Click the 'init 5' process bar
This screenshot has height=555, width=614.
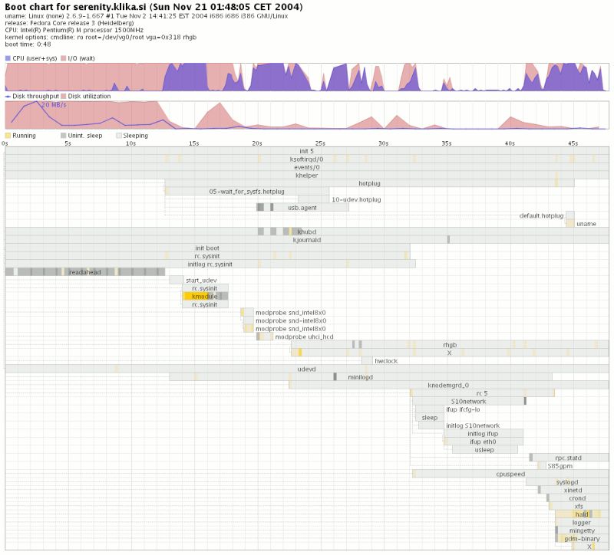(x=307, y=151)
